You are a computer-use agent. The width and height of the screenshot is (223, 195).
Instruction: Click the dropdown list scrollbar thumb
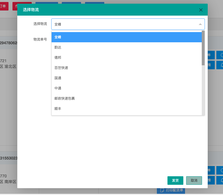[203, 48]
